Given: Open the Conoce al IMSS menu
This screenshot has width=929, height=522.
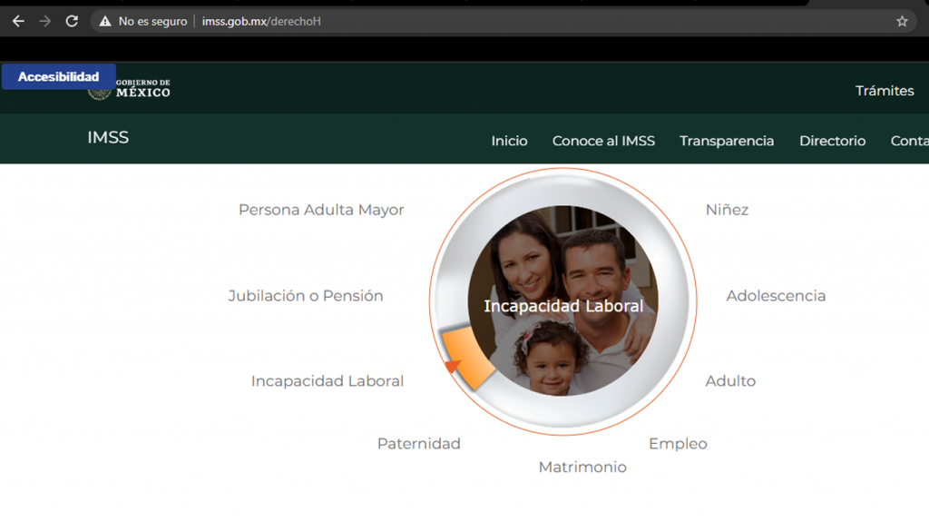Looking at the screenshot, I should coord(603,142).
